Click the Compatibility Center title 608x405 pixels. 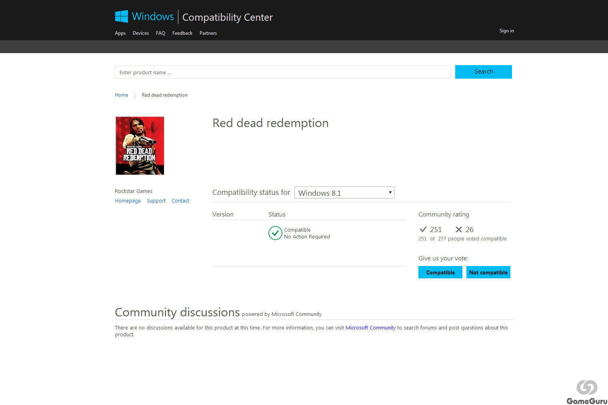228,17
